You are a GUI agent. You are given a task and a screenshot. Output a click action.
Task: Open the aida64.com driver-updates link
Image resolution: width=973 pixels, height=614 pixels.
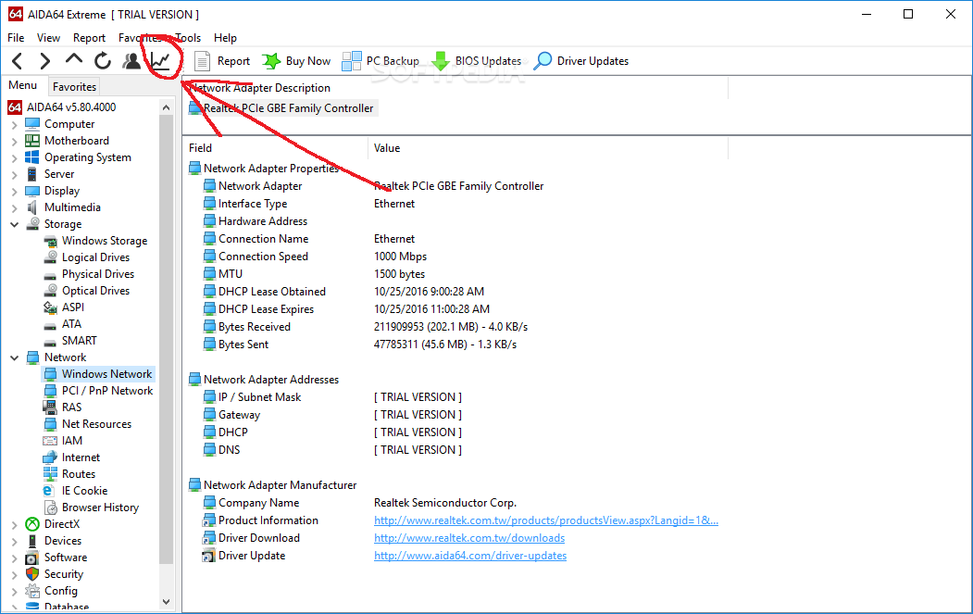[x=470, y=557]
